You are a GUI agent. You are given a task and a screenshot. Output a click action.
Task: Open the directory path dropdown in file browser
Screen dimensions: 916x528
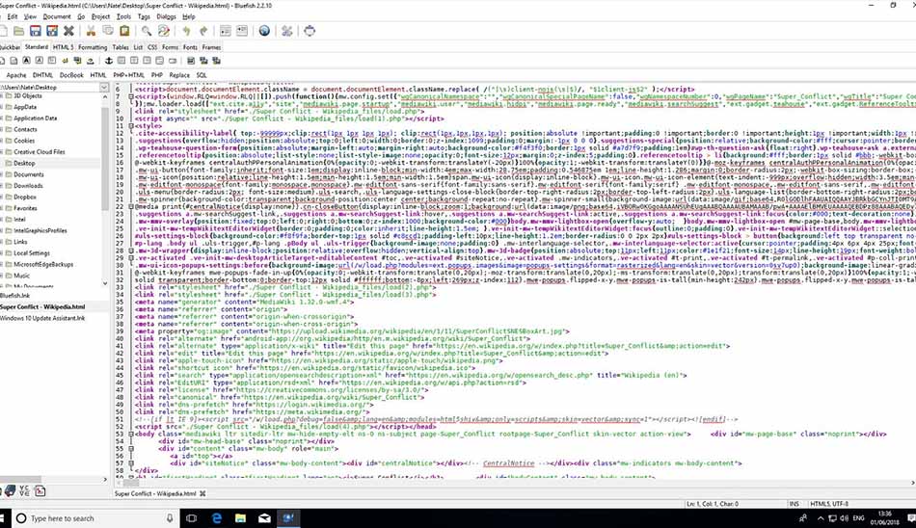click(104, 87)
